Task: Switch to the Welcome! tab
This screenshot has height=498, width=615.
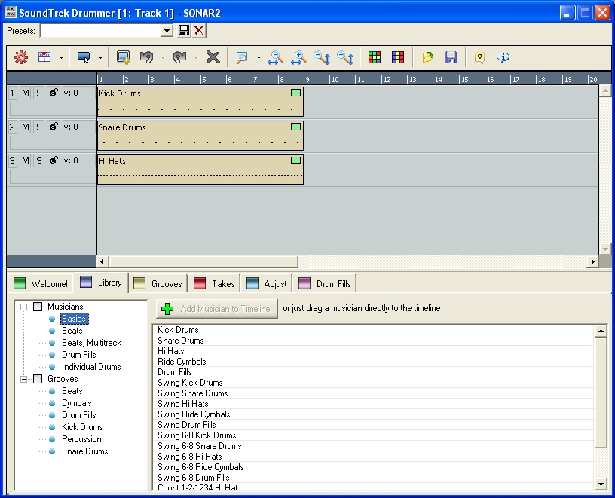Action: coord(41,283)
